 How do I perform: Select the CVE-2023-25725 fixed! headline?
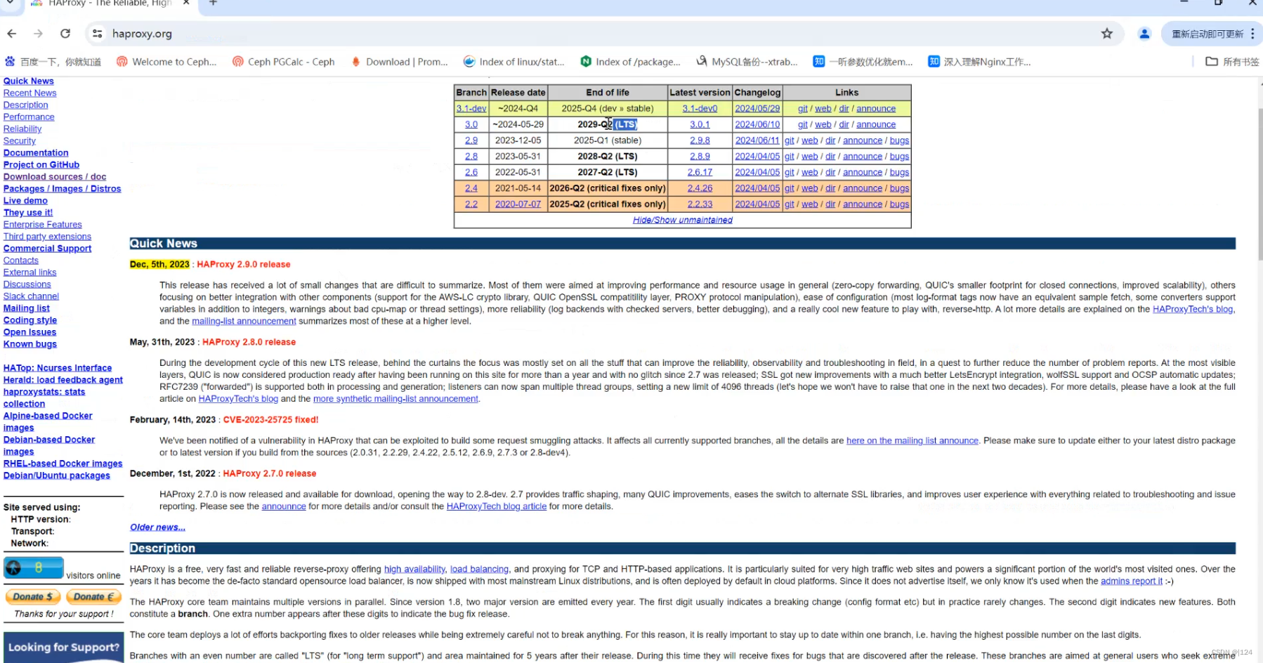pos(270,420)
